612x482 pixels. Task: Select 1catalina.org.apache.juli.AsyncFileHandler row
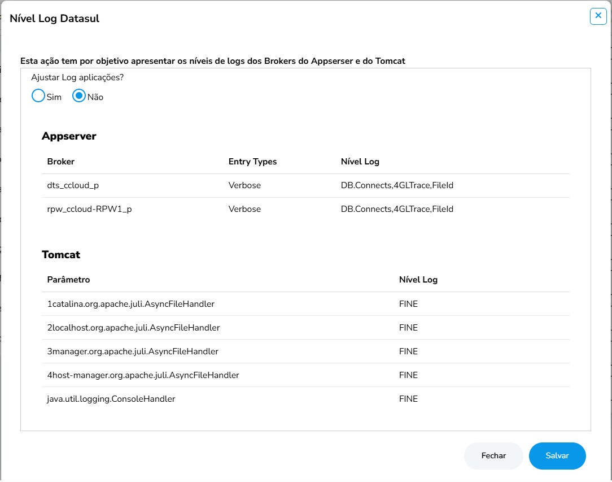(x=305, y=304)
